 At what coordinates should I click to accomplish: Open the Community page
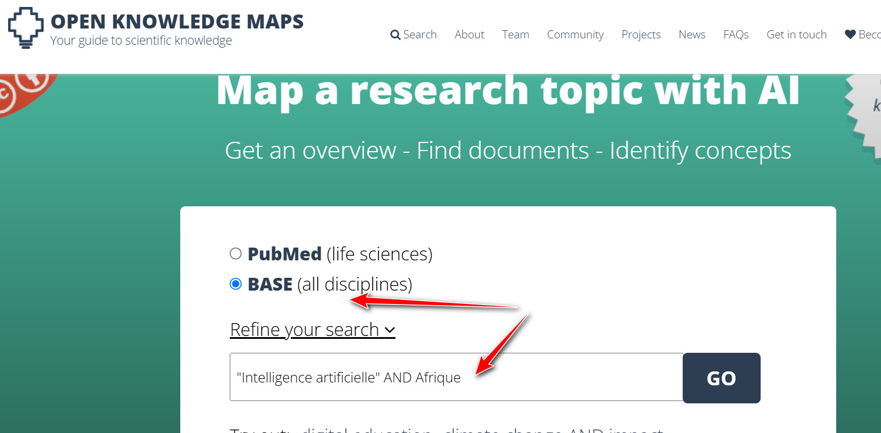tap(575, 34)
